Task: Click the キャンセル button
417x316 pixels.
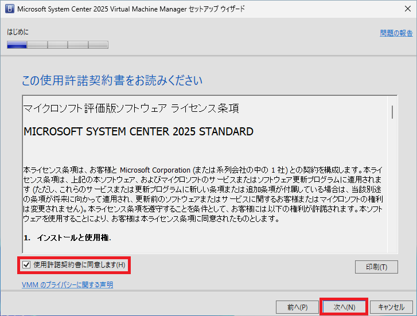Action: (x=391, y=307)
